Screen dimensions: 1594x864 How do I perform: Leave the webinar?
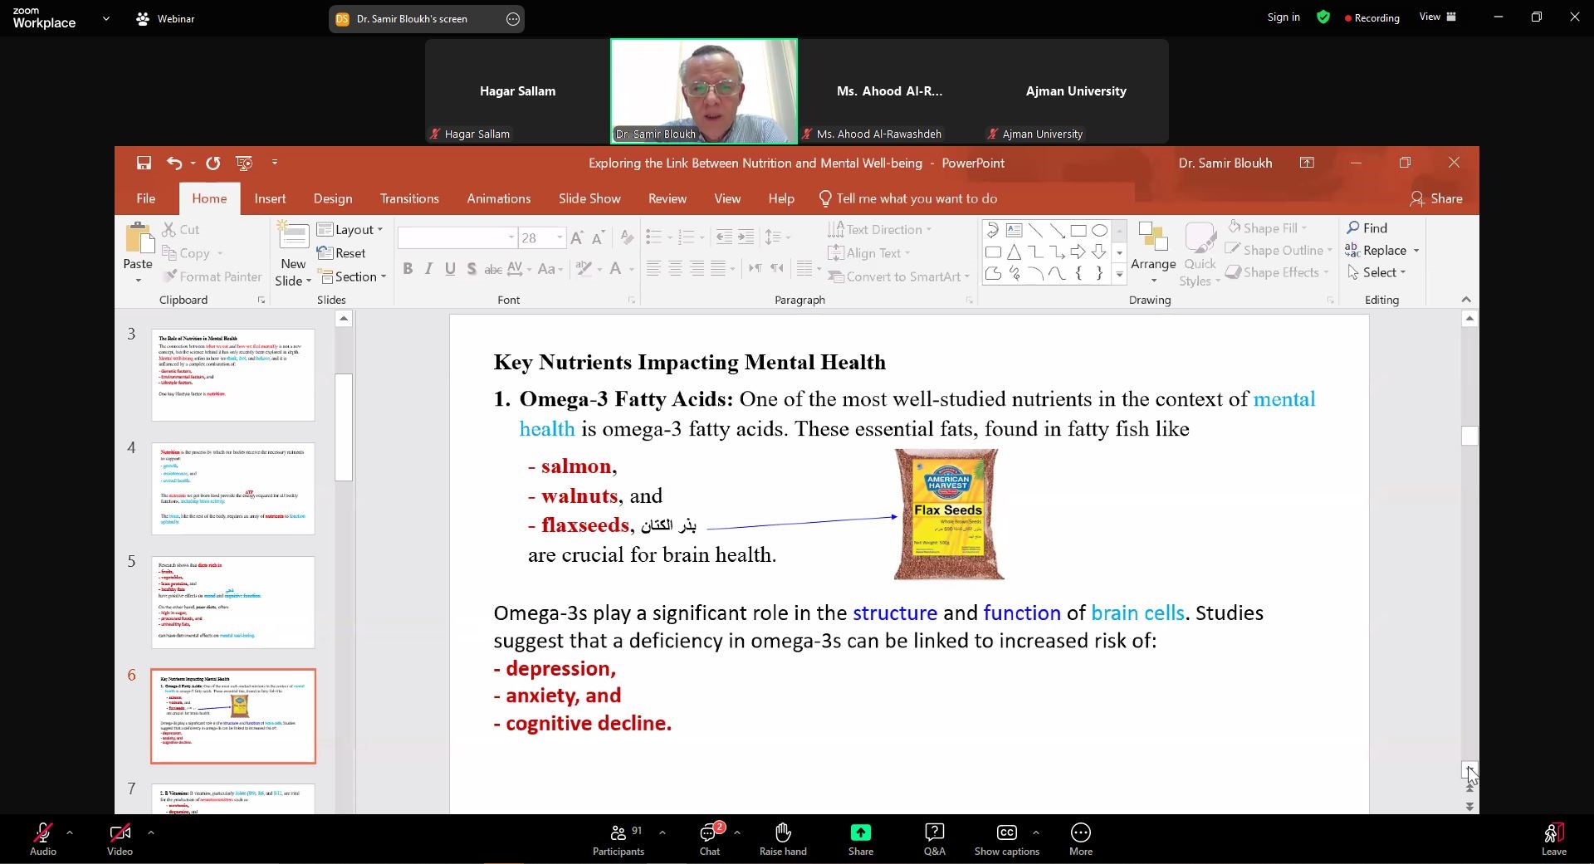[1553, 838]
